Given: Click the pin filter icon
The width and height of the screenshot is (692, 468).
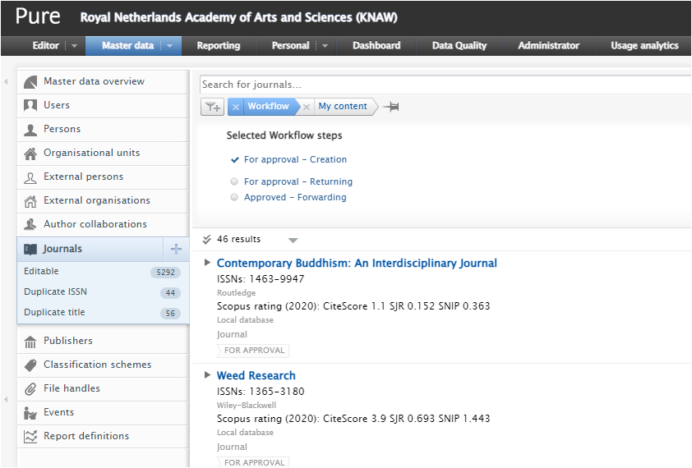Looking at the screenshot, I should coord(391,107).
